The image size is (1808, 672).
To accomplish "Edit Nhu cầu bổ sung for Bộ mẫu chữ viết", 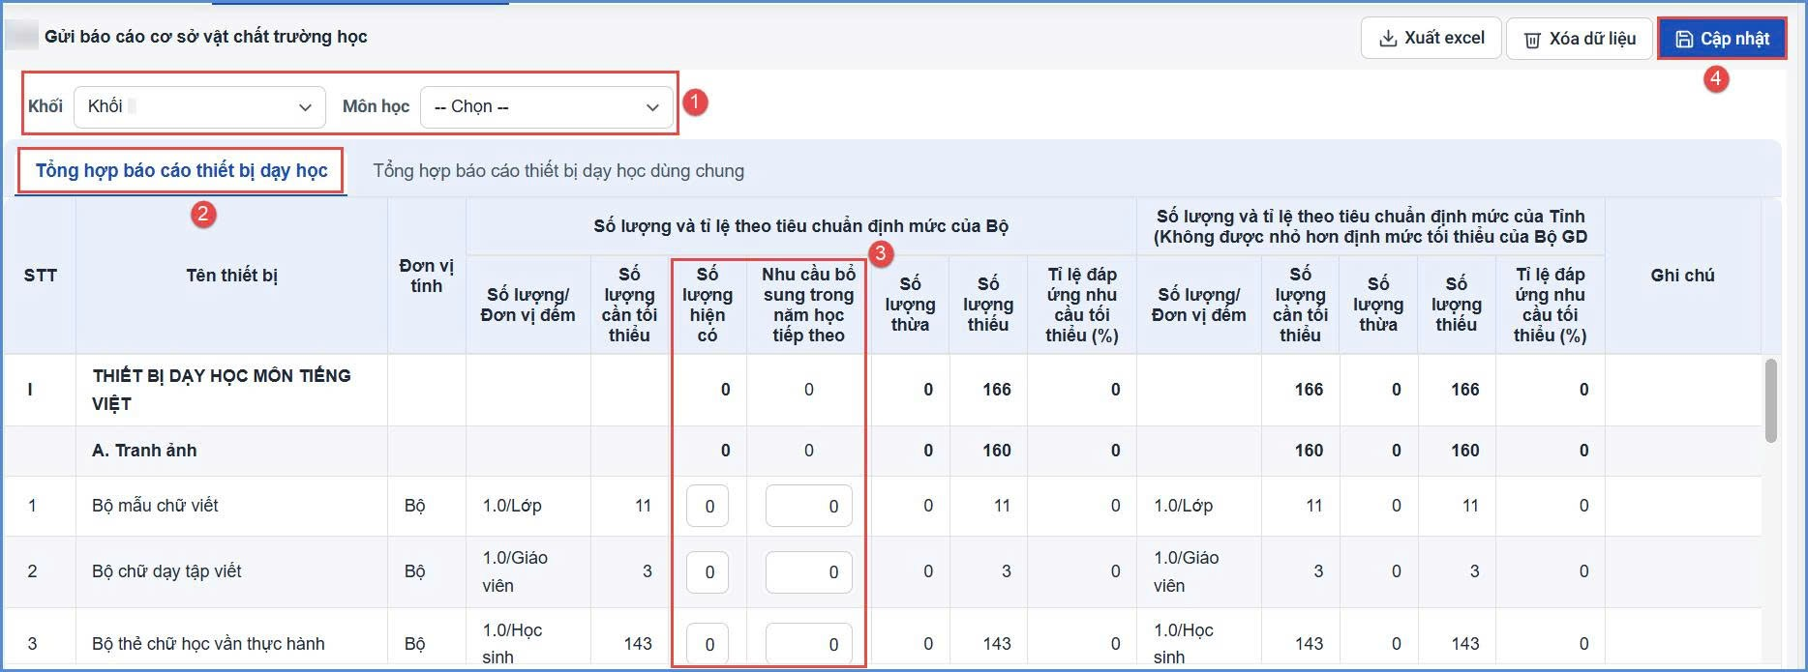I will [x=809, y=506].
